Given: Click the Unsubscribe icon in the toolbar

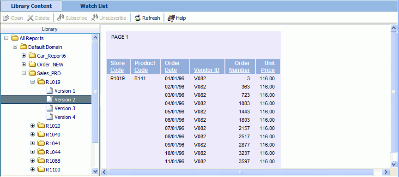Looking at the screenshot, I should pos(95,18).
